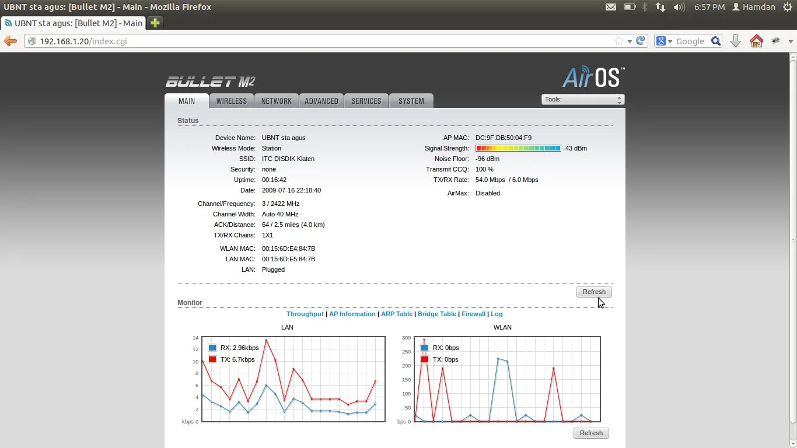This screenshot has width=797, height=448.
Task: Click the LAN MAC value 00:15:6D:E5:84:7B
Action: pyautogui.click(x=288, y=259)
